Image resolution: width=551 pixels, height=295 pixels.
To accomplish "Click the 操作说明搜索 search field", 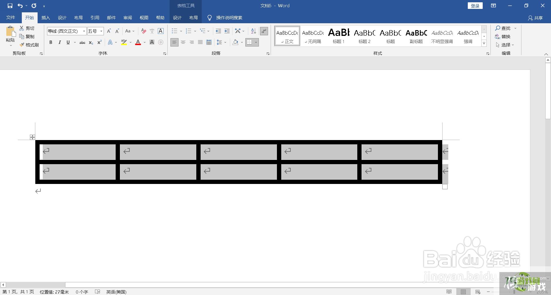I will [229, 18].
